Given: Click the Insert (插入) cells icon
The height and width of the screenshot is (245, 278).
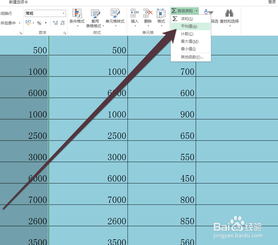Looking at the screenshot, I should click(134, 13).
